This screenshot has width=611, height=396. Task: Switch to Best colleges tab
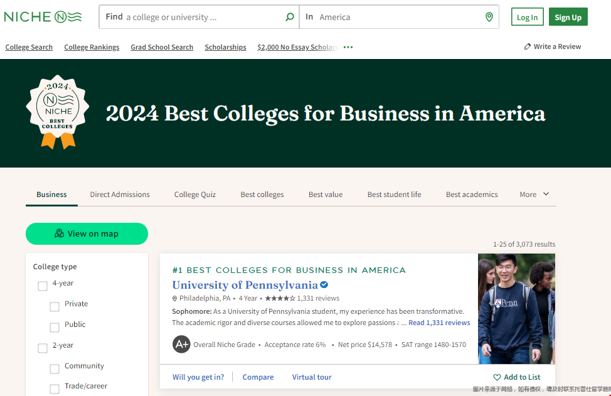tap(262, 195)
